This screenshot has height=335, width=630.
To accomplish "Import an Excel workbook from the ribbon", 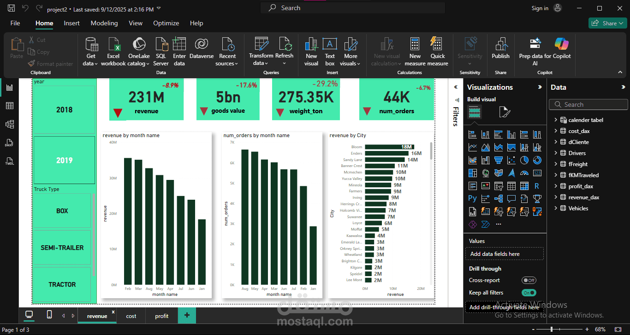I will [x=113, y=52].
